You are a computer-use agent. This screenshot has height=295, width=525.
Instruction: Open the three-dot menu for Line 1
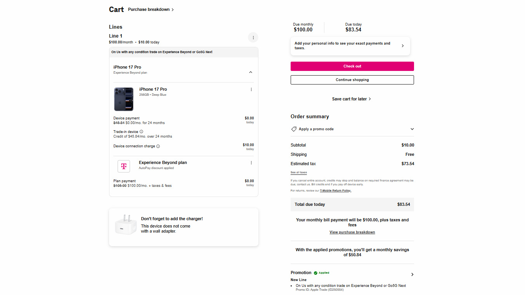tap(253, 37)
